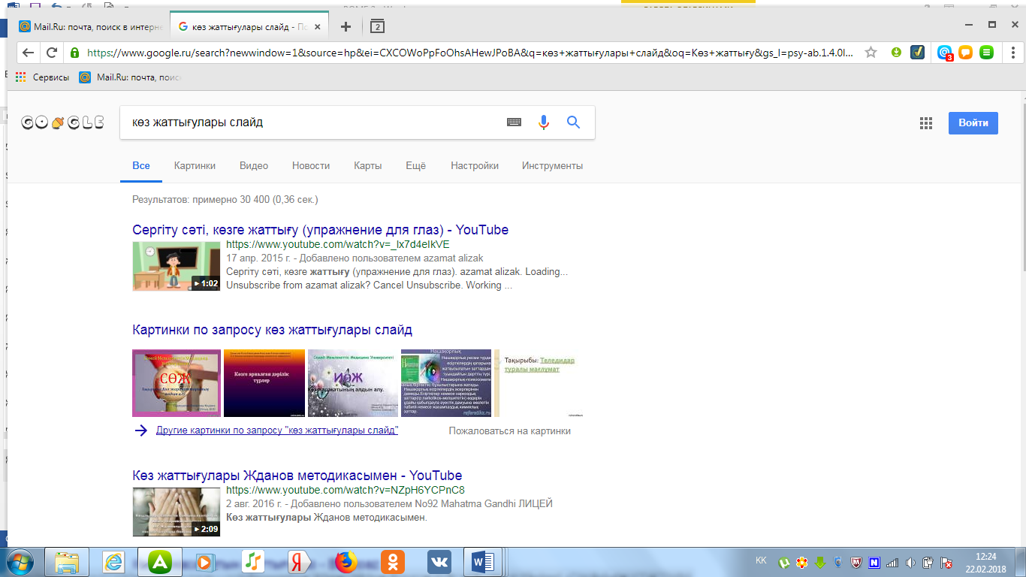This screenshot has height=577, width=1026.
Task: Open the green download arrow extension
Action: click(x=896, y=53)
